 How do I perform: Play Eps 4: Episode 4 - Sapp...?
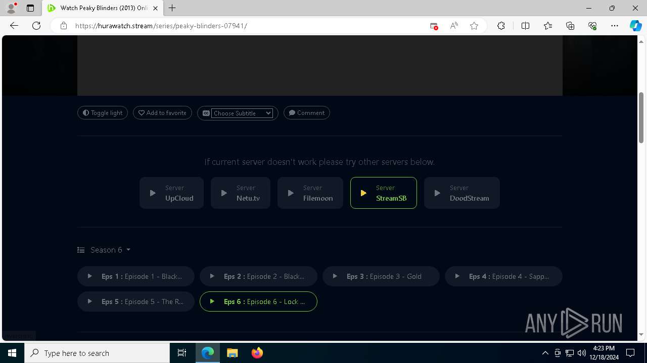click(x=503, y=276)
